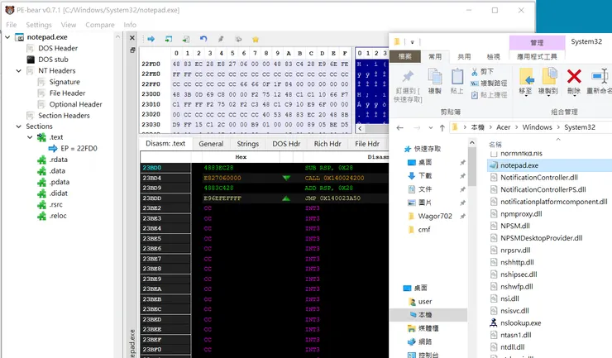The height and width of the screenshot is (358, 612).
Task: Click the copy icon (複製) in Explorer ribbon
Action: tap(434, 77)
